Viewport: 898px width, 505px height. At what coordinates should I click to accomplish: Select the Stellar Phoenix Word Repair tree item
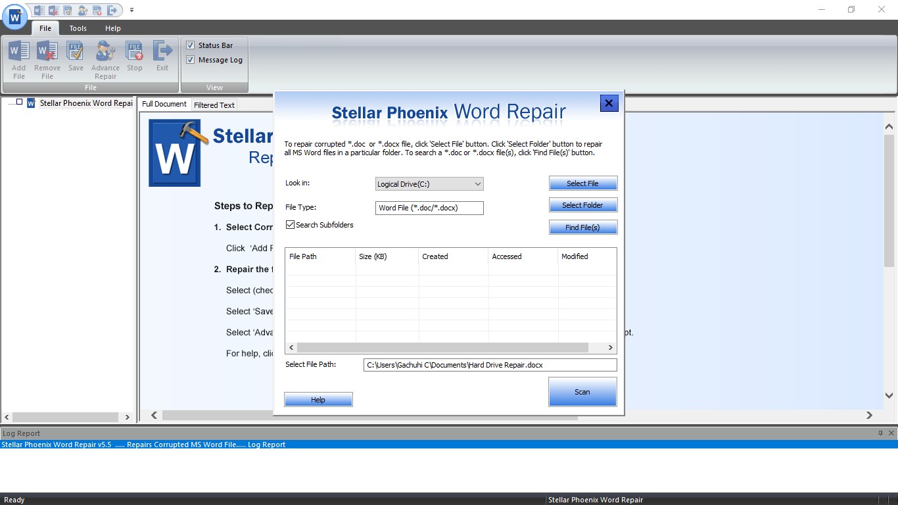pyautogui.click(x=86, y=103)
